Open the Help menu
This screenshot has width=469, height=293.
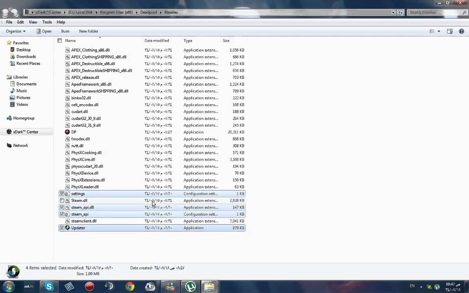click(61, 22)
